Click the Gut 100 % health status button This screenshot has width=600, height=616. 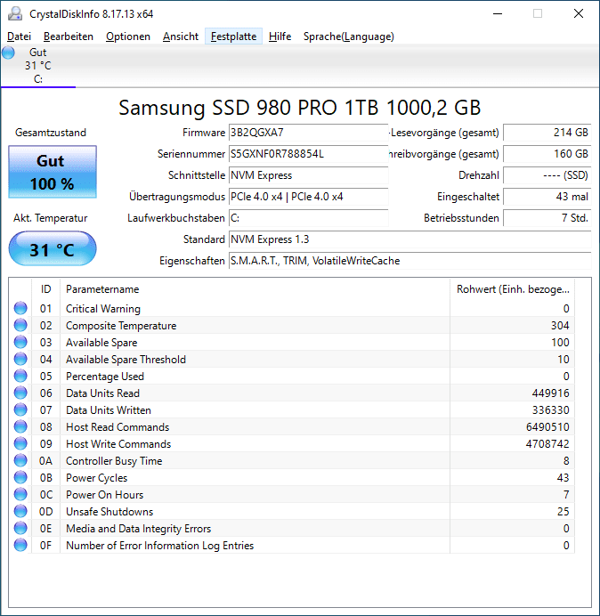(53, 172)
